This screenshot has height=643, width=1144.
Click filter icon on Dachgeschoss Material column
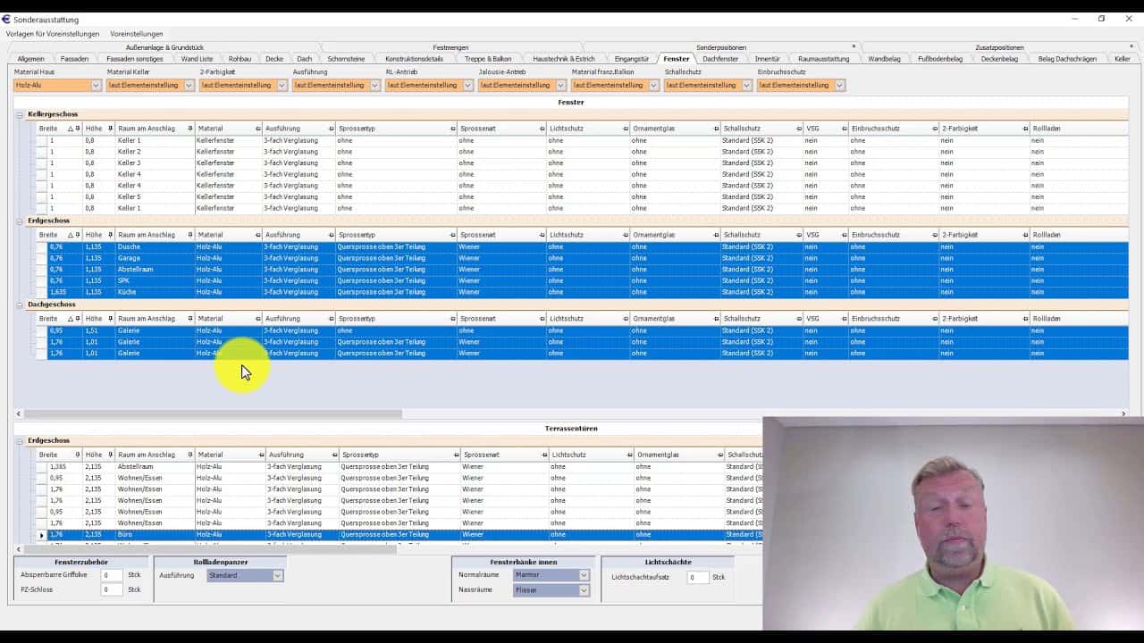(x=258, y=319)
